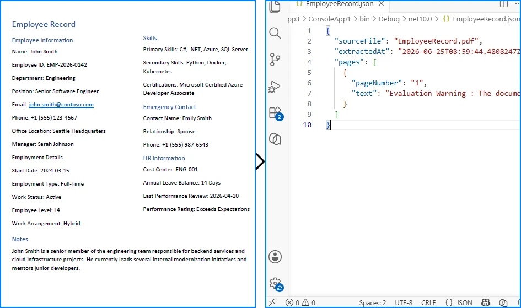Click the remote window icon in status bar

(272, 302)
